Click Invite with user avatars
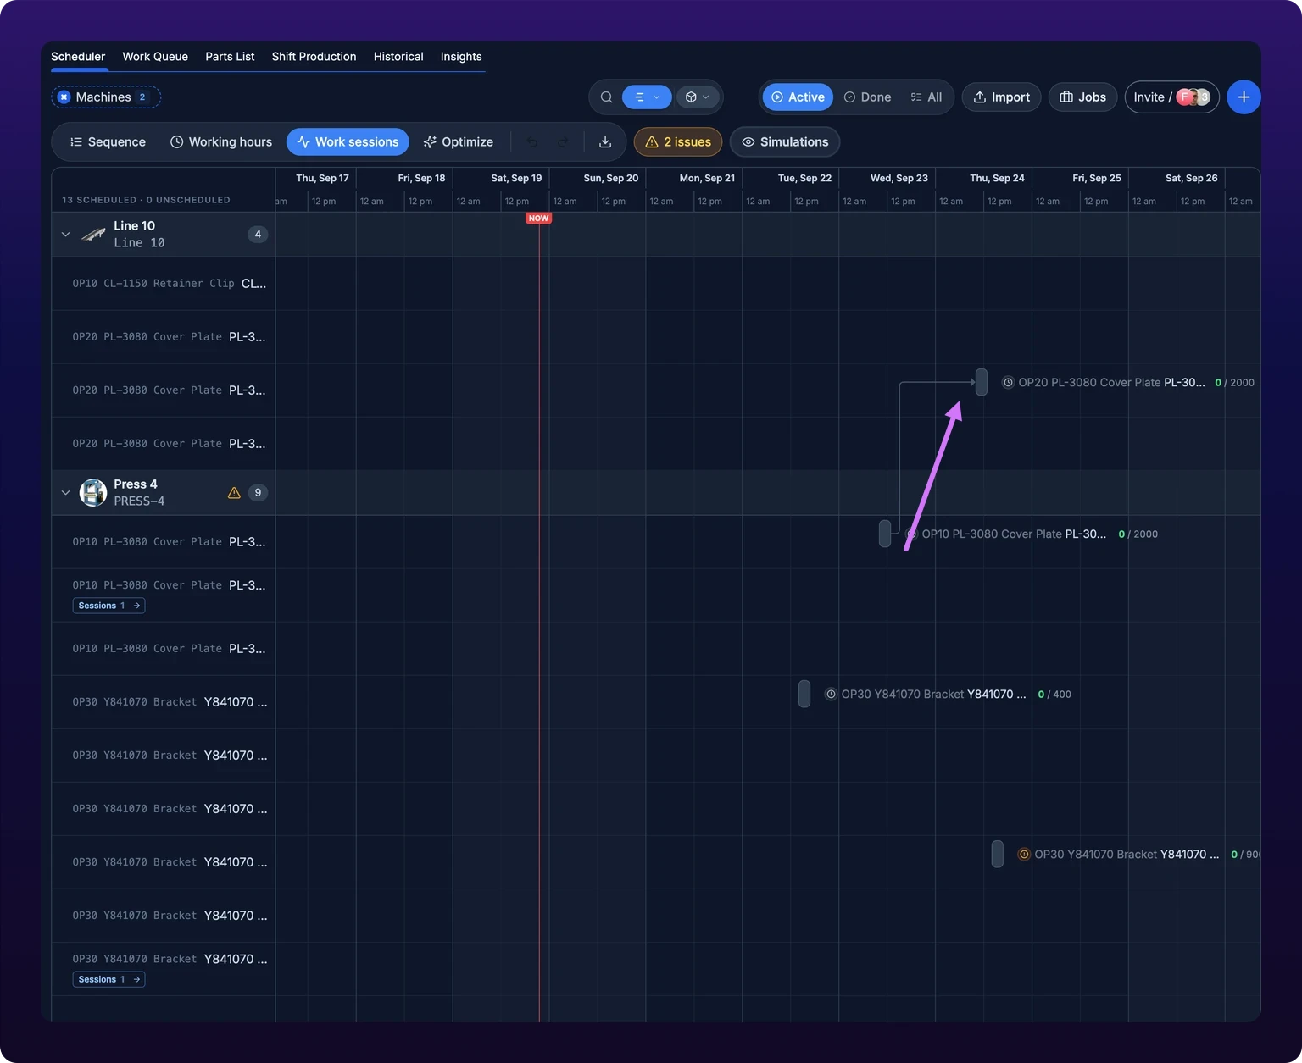This screenshot has height=1063, width=1302. click(x=1171, y=97)
